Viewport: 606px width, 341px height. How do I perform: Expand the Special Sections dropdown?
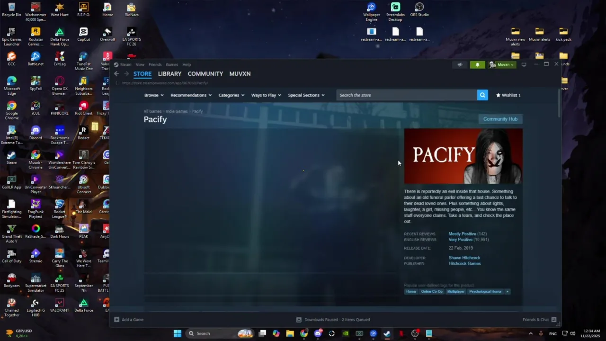[306, 95]
